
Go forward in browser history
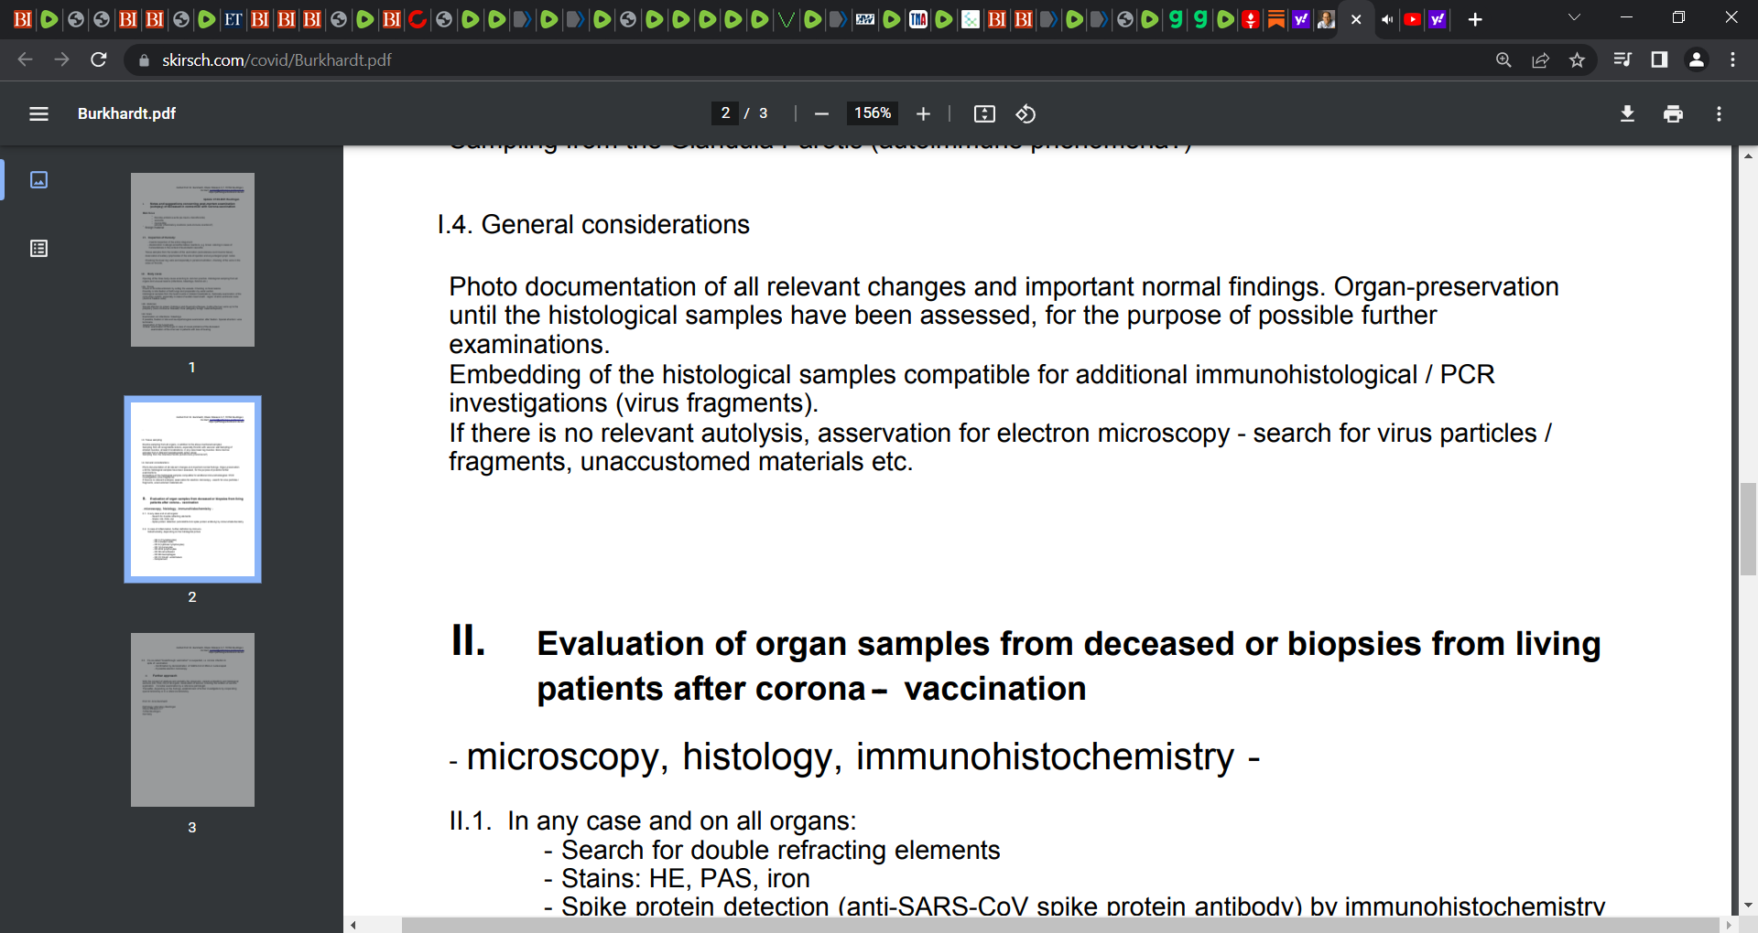[61, 59]
